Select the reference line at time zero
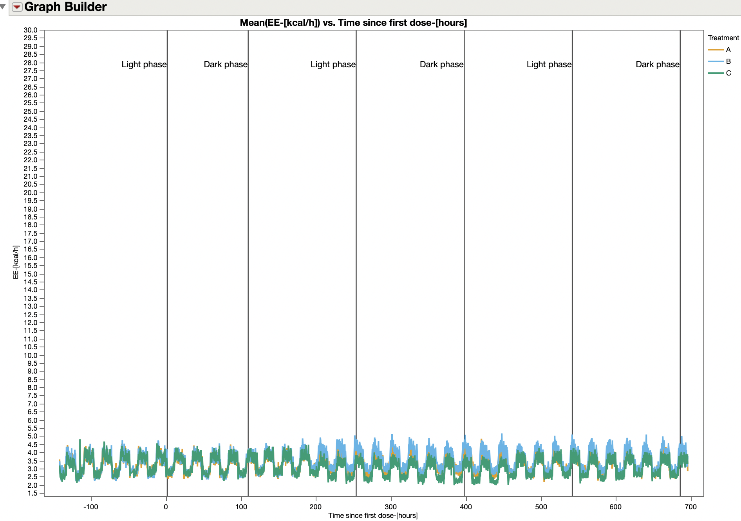Viewport: 741px width, 521px height. point(167,254)
